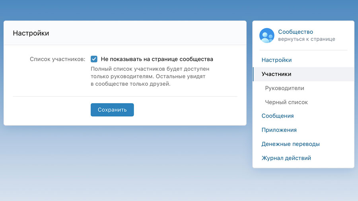
Task: Click the 'Не показывать на странице сообщества' label
Action: (157, 59)
